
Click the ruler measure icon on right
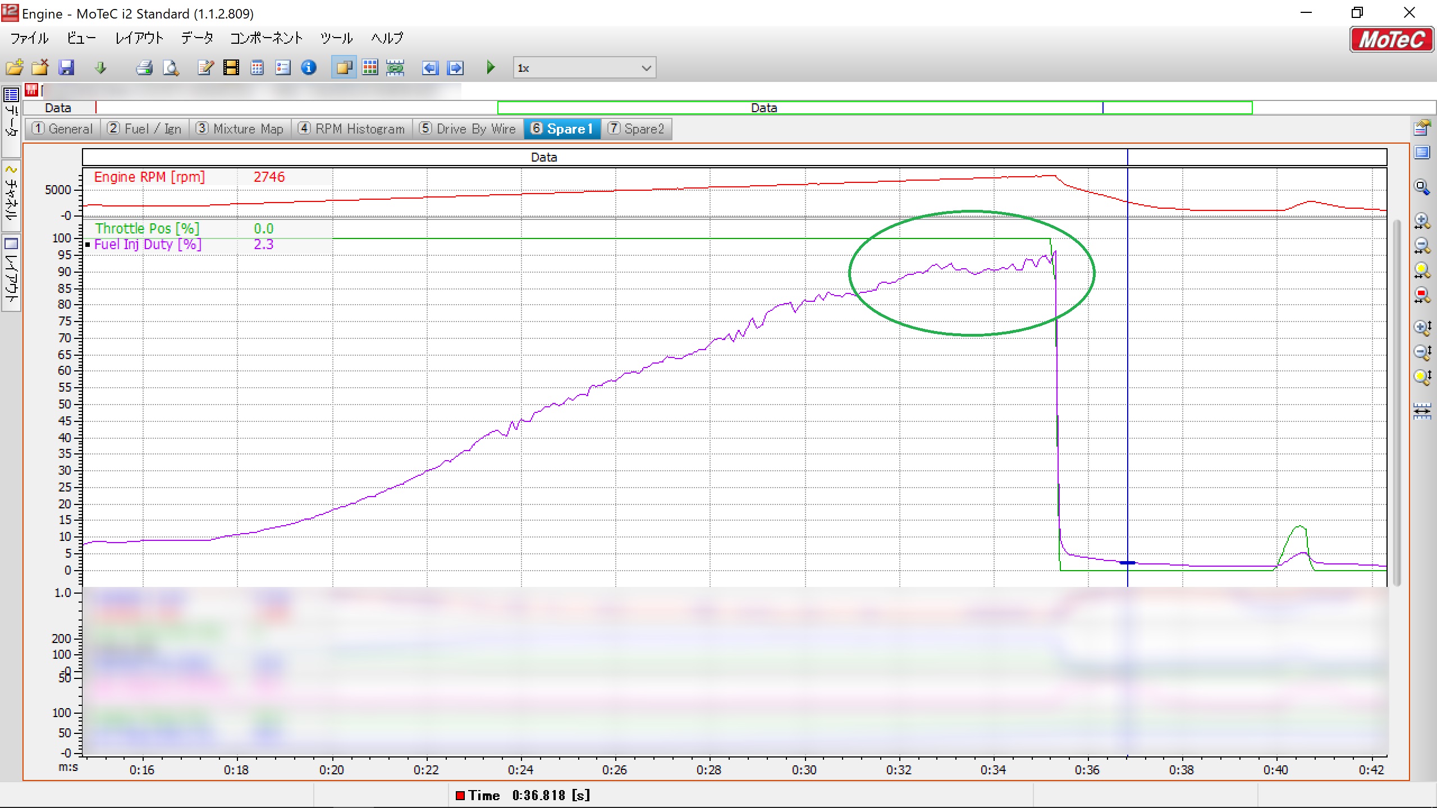(1421, 411)
